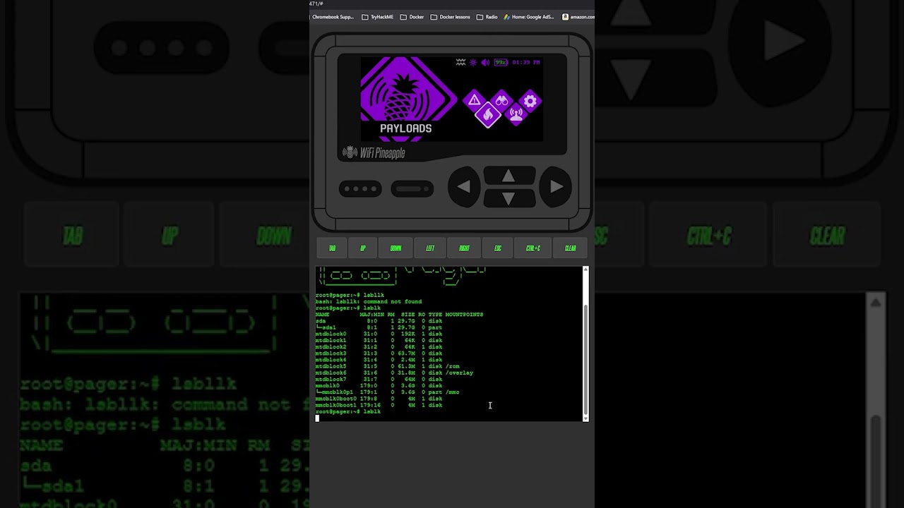Open the Chromebook Supp... bookmark
This screenshot has width=904, height=508.
click(333, 17)
